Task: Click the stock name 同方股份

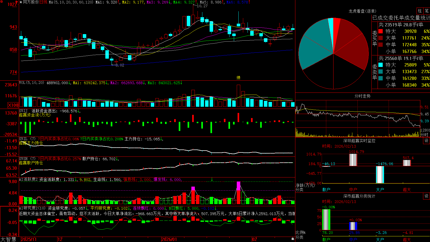Action: point(31,2)
